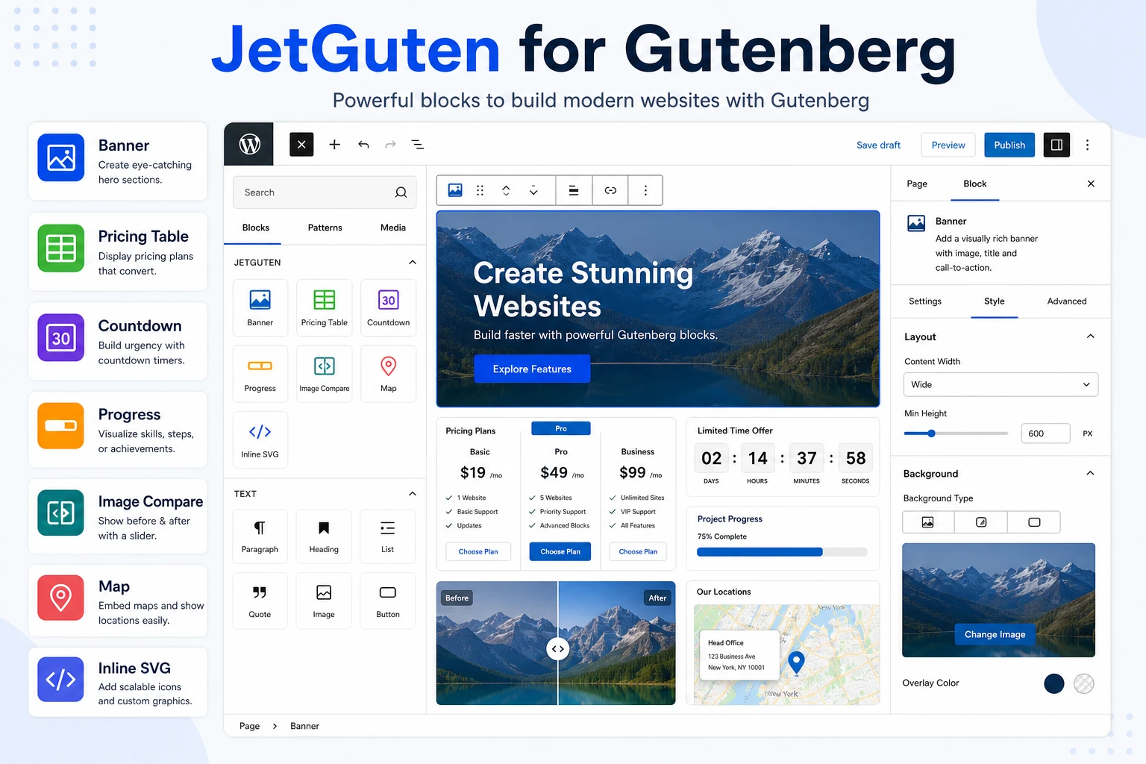The height and width of the screenshot is (764, 1146).
Task: Insert the List block
Action: [387, 536]
